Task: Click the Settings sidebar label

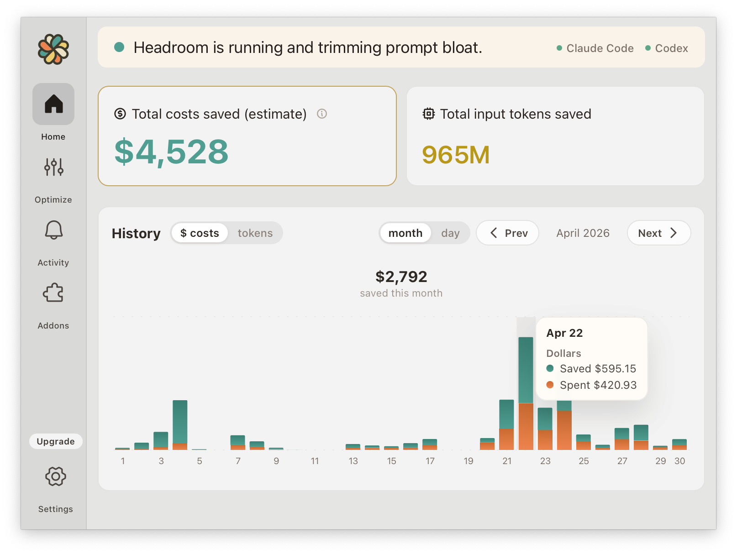Action: pos(55,509)
